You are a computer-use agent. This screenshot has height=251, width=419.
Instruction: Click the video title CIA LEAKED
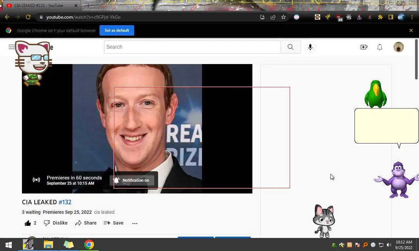click(39, 202)
